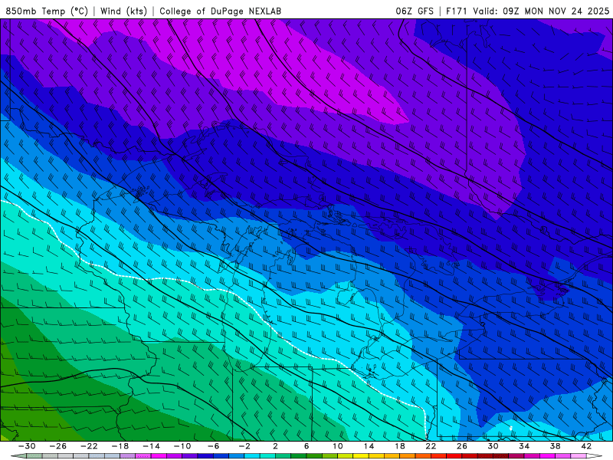Image resolution: width=613 pixels, height=460 pixels.
Task: Click the 30 value on the temperature scale
Action: (493, 446)
